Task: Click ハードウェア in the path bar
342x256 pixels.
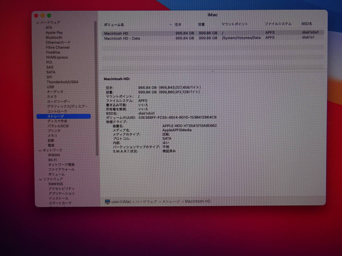Action: [146, 201]
